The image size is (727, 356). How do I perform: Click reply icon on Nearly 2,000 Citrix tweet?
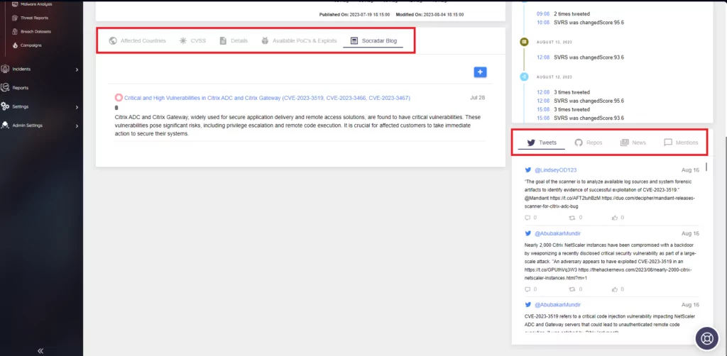pos(528,289)
